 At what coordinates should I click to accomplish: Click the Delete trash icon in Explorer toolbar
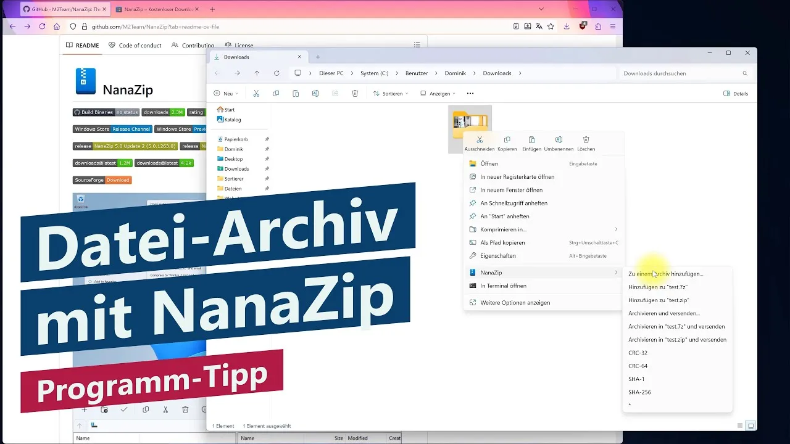click(x=355, y=94)
